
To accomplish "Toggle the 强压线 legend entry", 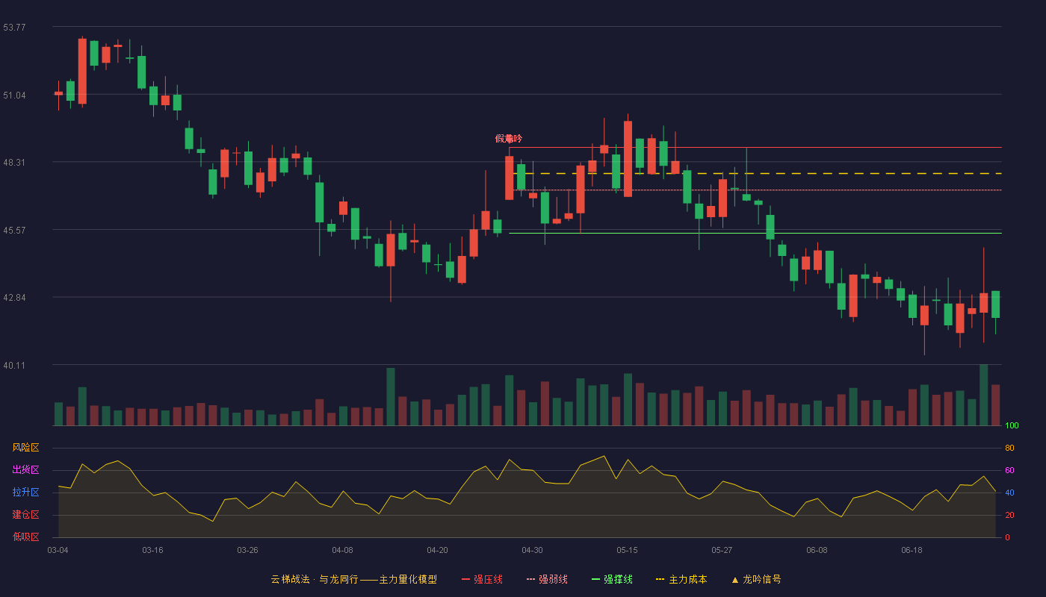I will [x=482, y=579].
